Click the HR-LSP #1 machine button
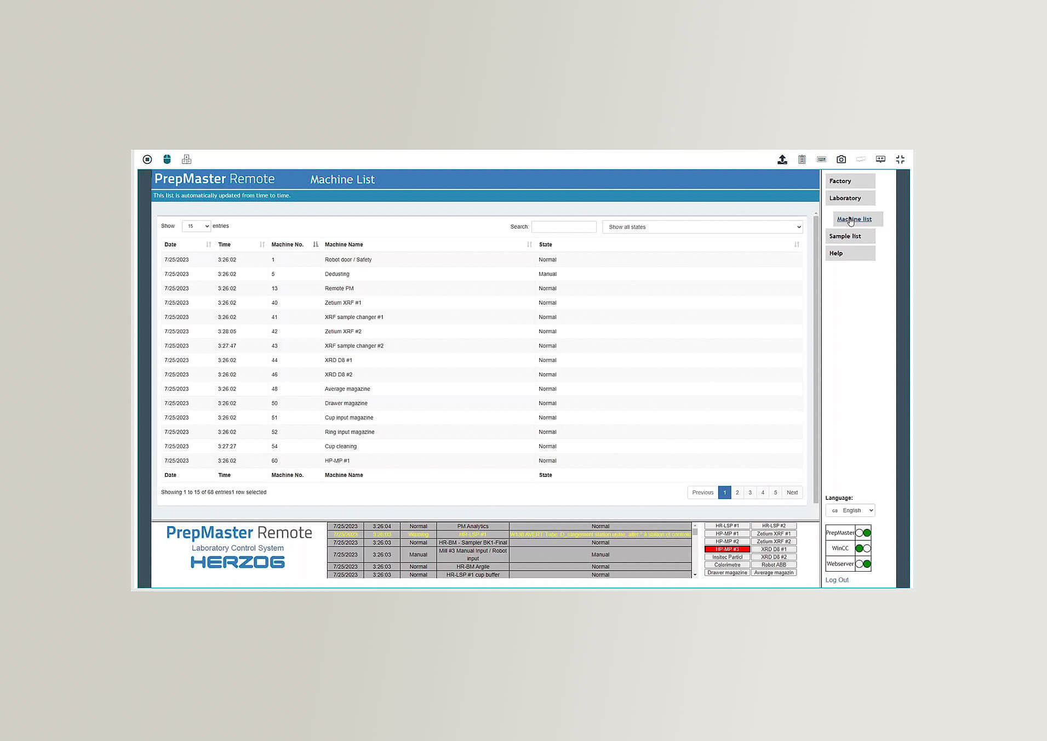 [727, 526]
